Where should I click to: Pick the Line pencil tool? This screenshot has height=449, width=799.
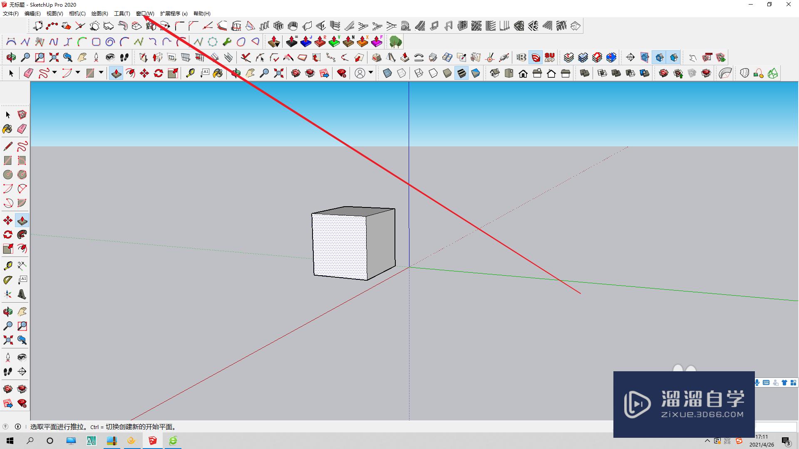click(8, 146)
